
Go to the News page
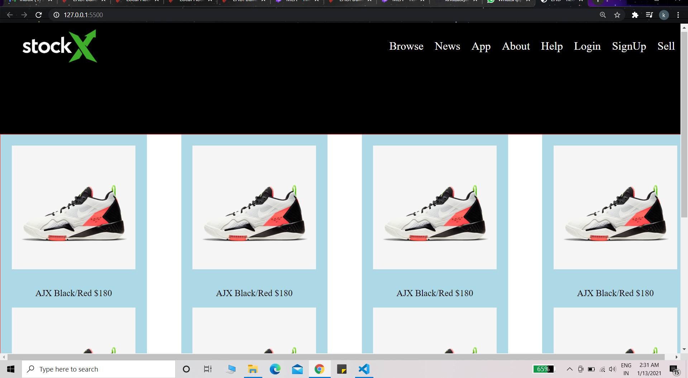[447, 46]
